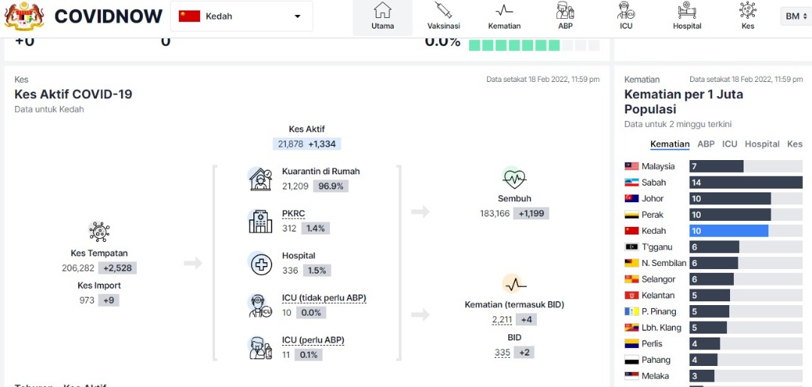Click the green utilisation progress bar
Image resolution: width=812 pixels, height=387 pixels.
(x=534, y=45)
